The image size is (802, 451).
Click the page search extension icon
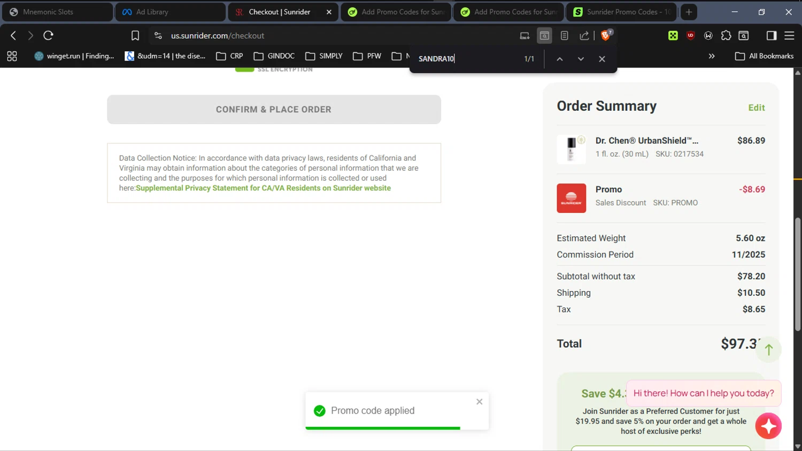[744, 36]
